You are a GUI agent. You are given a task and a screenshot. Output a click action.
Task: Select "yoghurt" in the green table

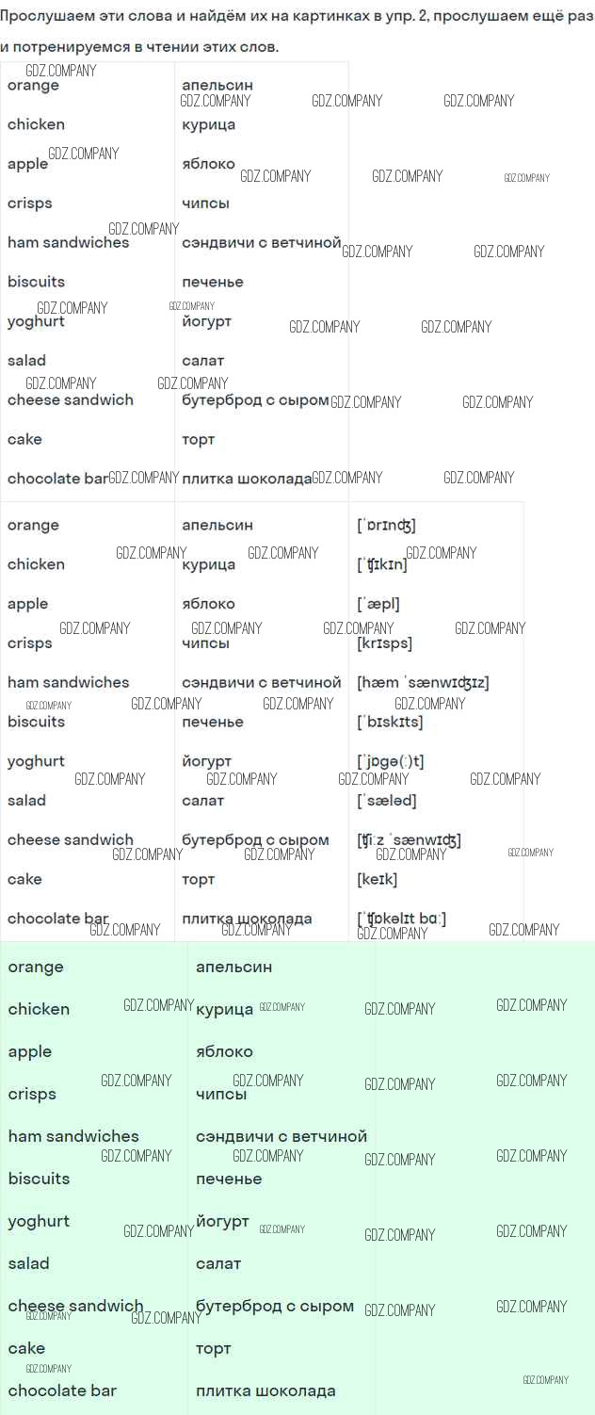click(39, 1222)
